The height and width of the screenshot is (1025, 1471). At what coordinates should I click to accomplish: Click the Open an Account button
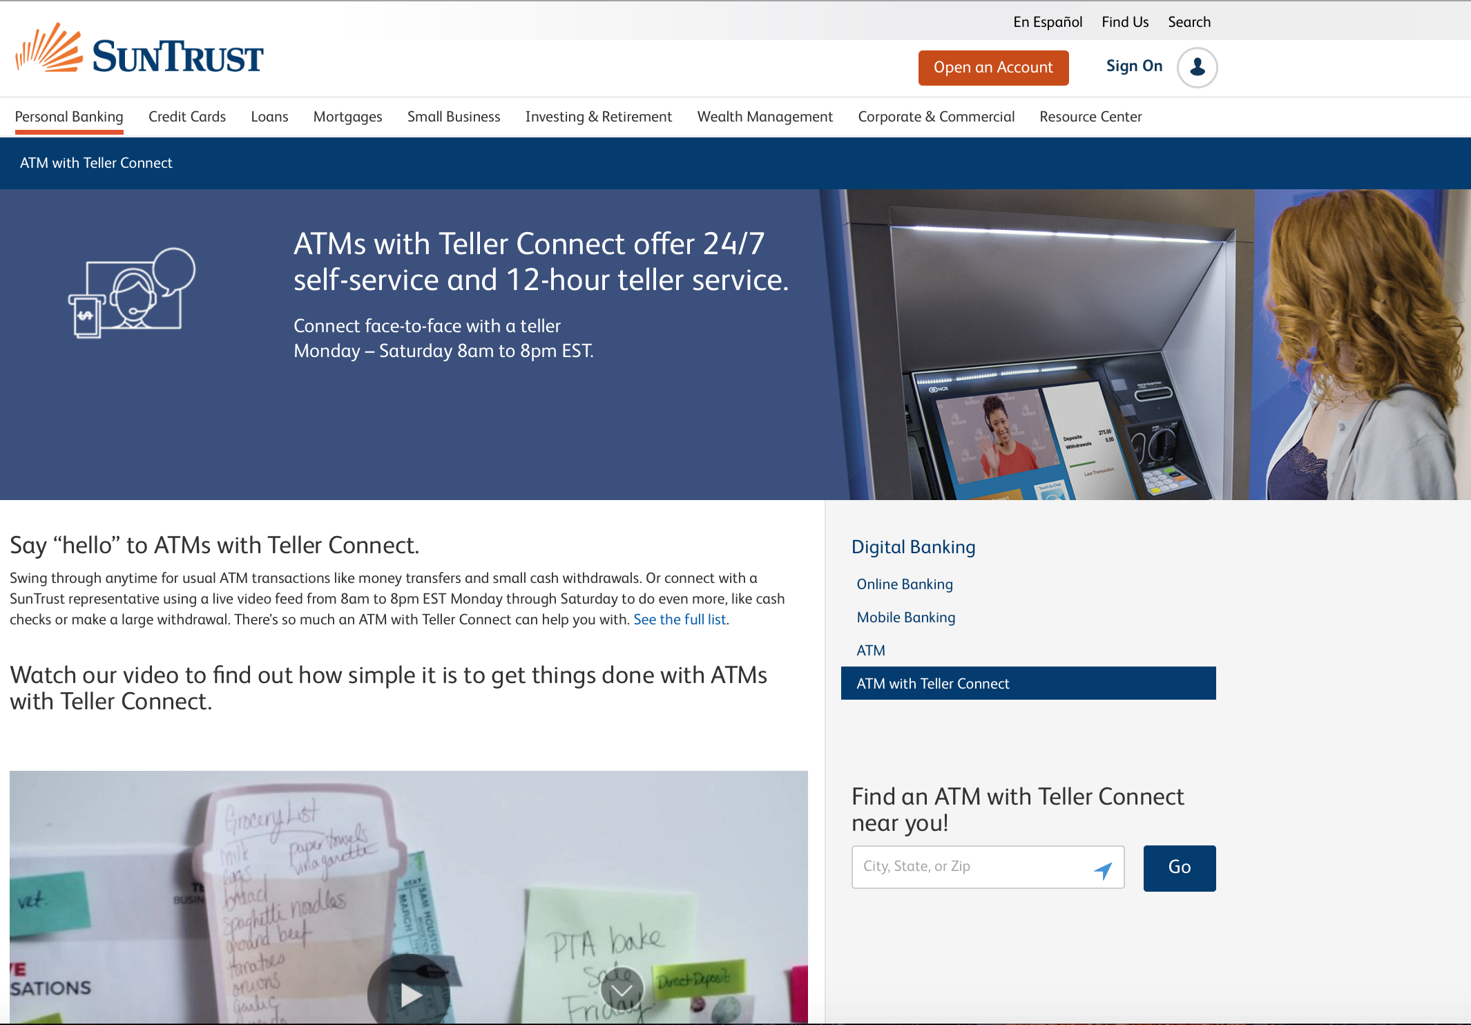click(993, 68)
